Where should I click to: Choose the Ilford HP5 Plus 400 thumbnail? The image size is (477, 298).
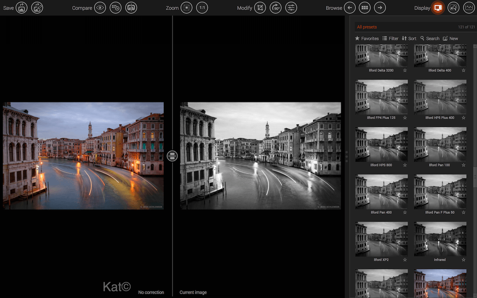coord(440,97)
